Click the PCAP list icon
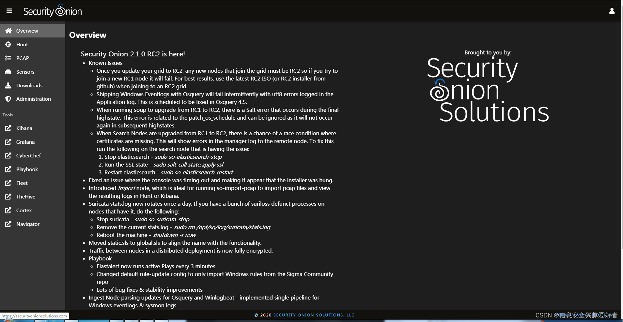 [x=8, y=58]
